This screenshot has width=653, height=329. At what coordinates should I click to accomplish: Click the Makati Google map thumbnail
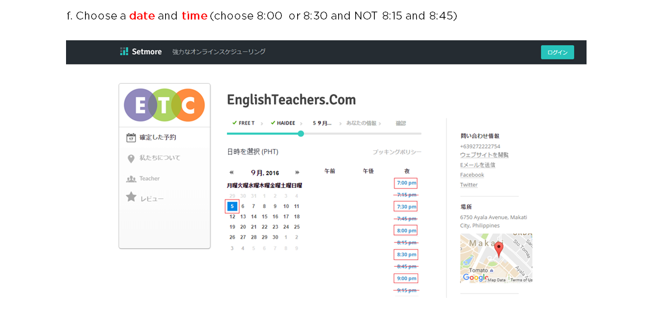[496, 258]
